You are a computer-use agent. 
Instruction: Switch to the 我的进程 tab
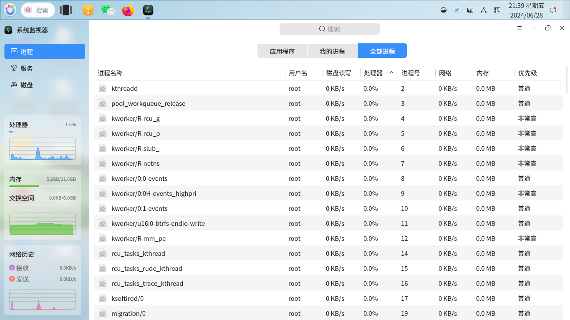pos(332,50)
